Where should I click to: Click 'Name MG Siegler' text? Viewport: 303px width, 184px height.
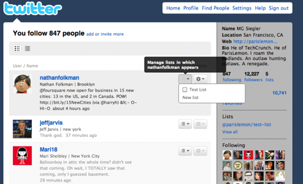click(x=241, y=29)
